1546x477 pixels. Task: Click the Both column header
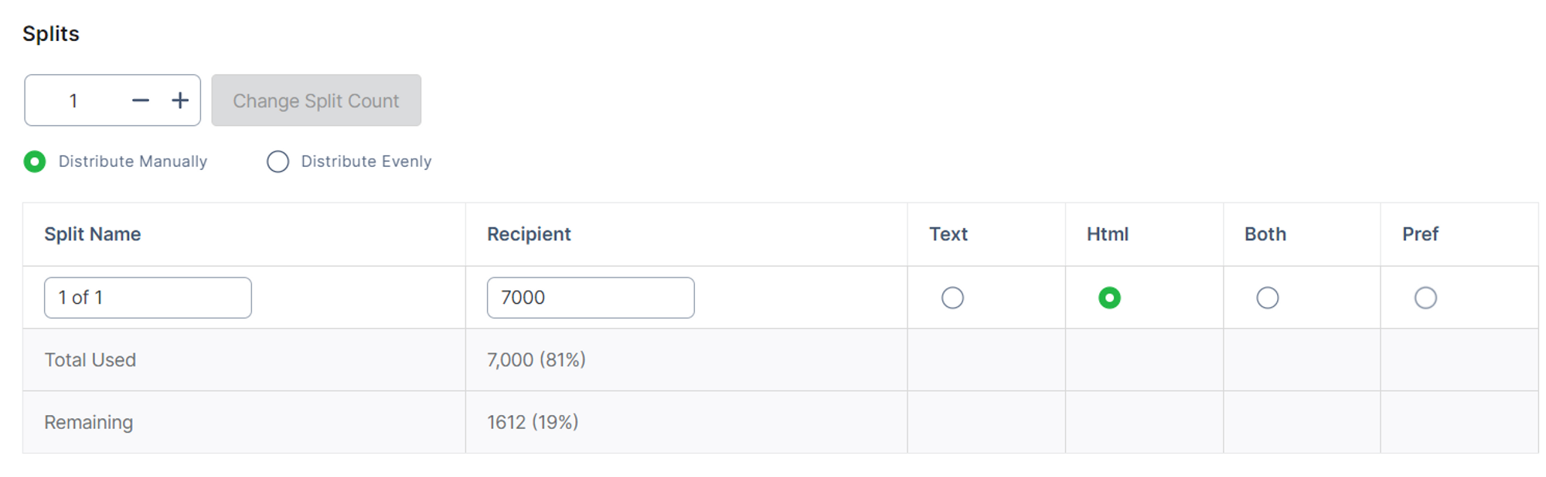(1265, 234)
